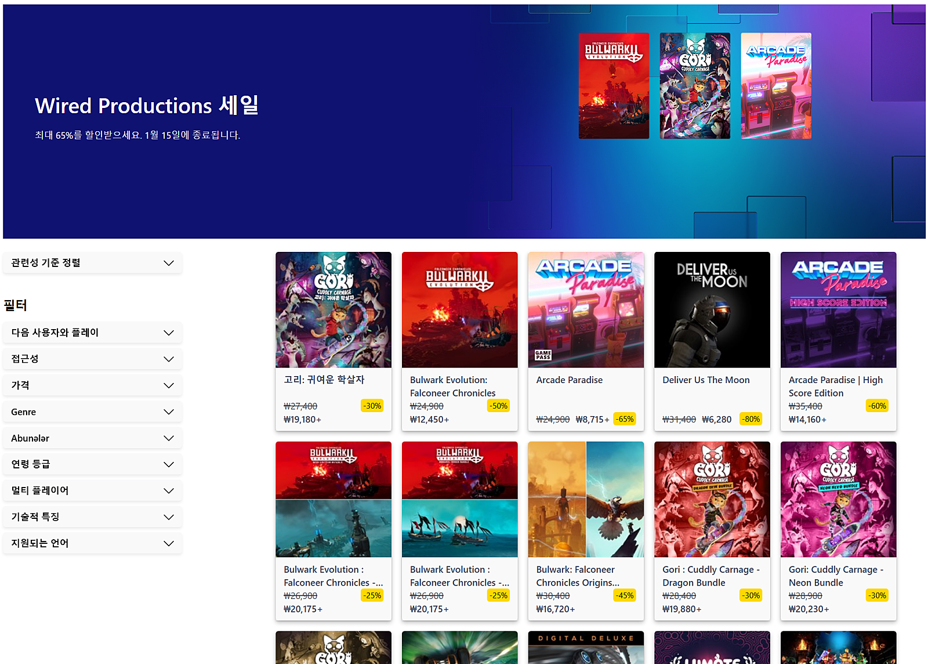Viewport: 928px width, 664px height.
Task: Click the 고리: 귀여운 학살자 title link
Action: 324,380
